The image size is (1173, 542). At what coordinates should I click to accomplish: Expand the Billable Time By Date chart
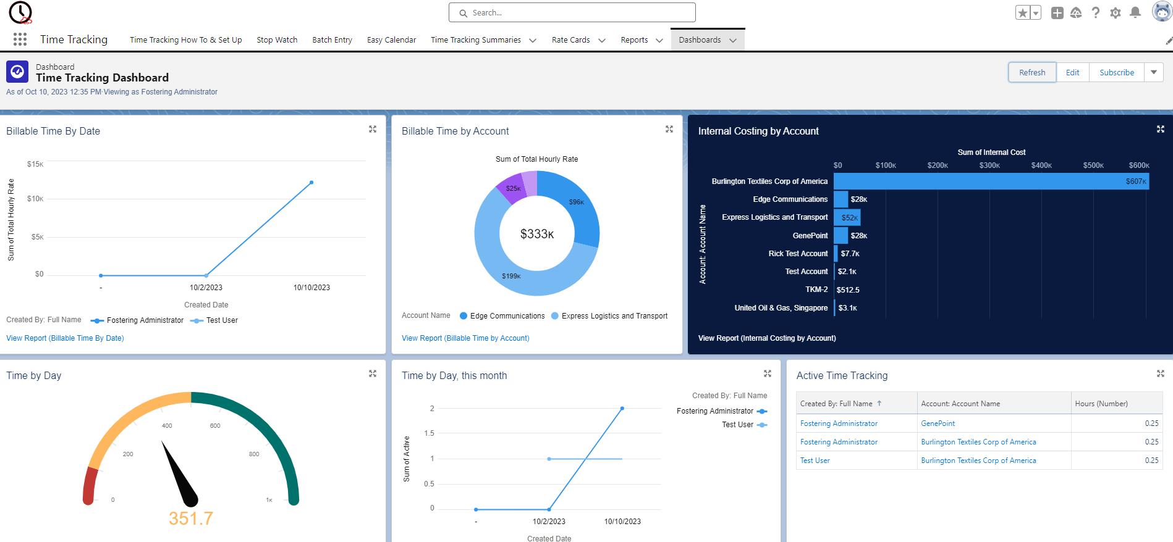pyautogui.click(x=373, y=129)
